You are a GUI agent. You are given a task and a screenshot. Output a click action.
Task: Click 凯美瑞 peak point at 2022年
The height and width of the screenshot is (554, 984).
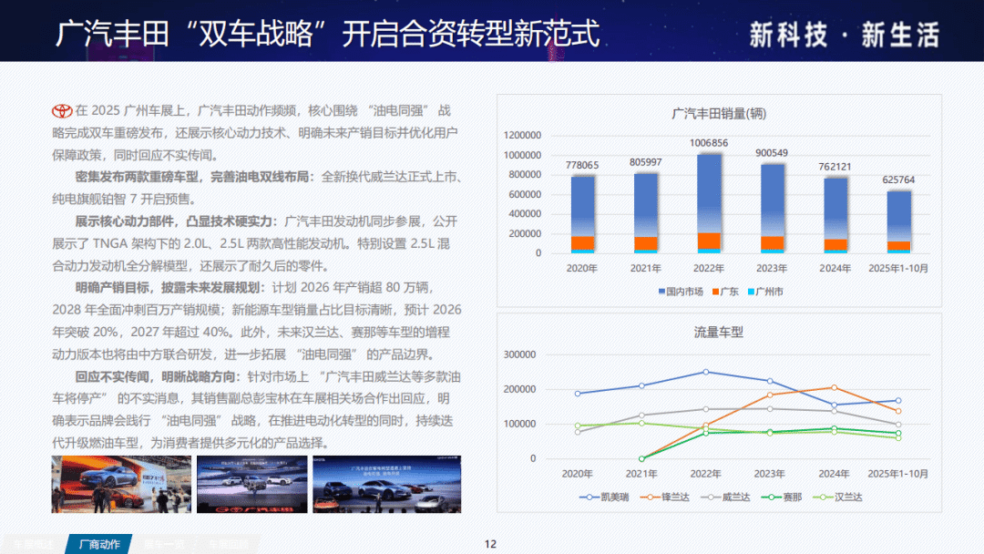706,372
